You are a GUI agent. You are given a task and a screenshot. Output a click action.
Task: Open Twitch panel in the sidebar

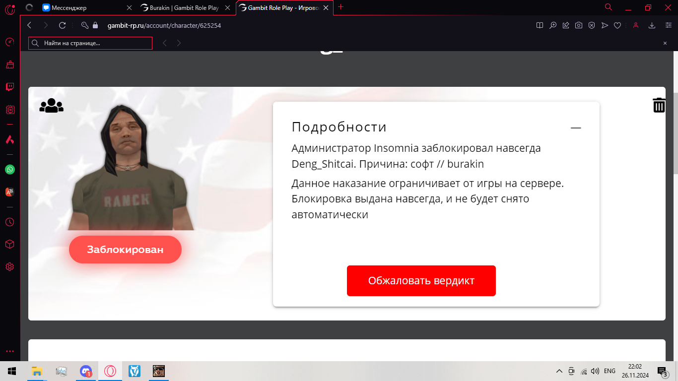coord(9,87)
